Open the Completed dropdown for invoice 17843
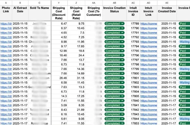 122,114
